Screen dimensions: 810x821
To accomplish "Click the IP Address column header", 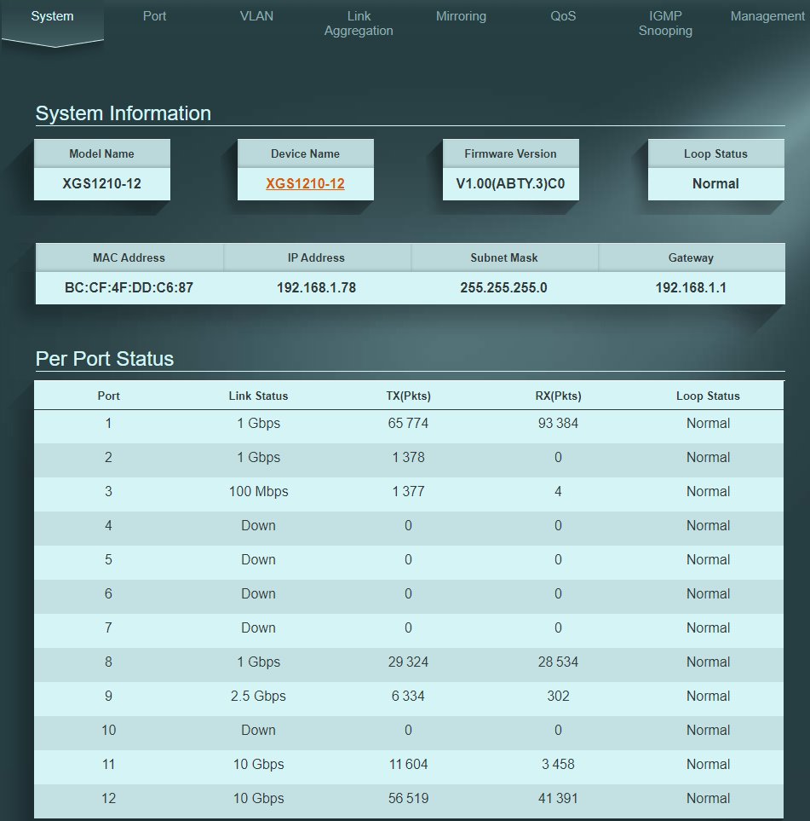I will (316, 257).
